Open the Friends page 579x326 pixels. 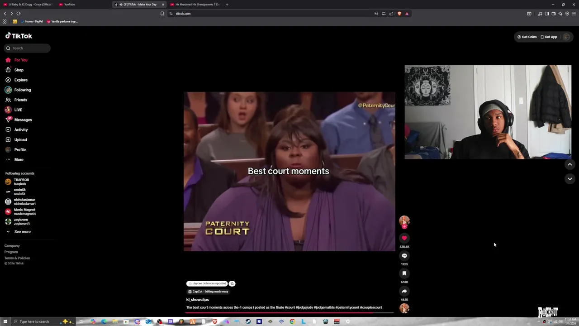(16, 100)
